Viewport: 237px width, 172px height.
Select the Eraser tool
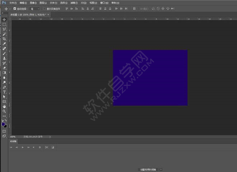coord(4,68)
